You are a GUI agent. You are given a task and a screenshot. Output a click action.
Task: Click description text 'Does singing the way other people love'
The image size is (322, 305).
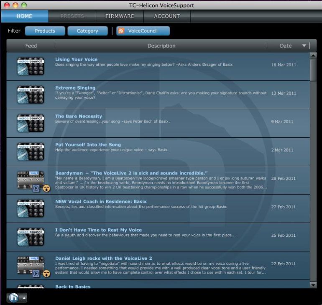coord(144,64)
